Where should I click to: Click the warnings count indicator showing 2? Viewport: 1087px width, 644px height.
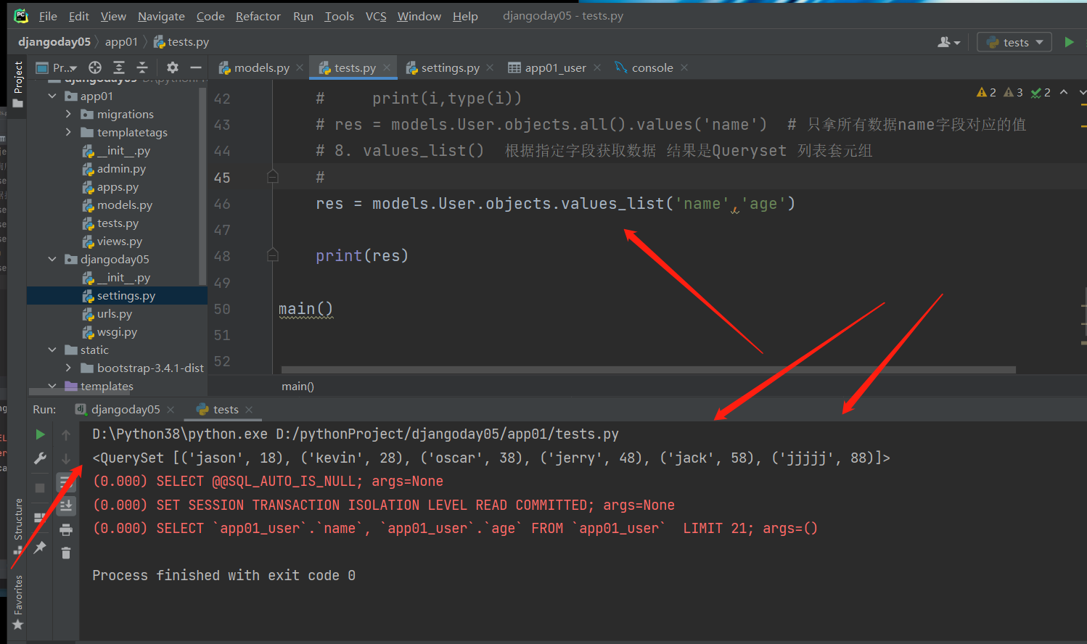point(987,92)
